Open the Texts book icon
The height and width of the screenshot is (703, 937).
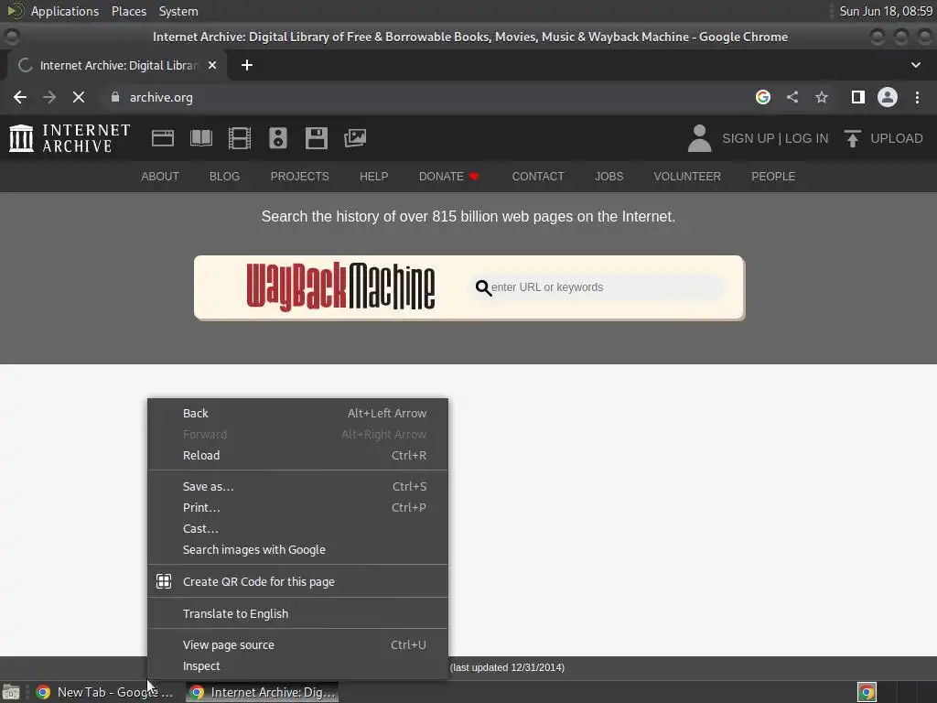(200, 138)
